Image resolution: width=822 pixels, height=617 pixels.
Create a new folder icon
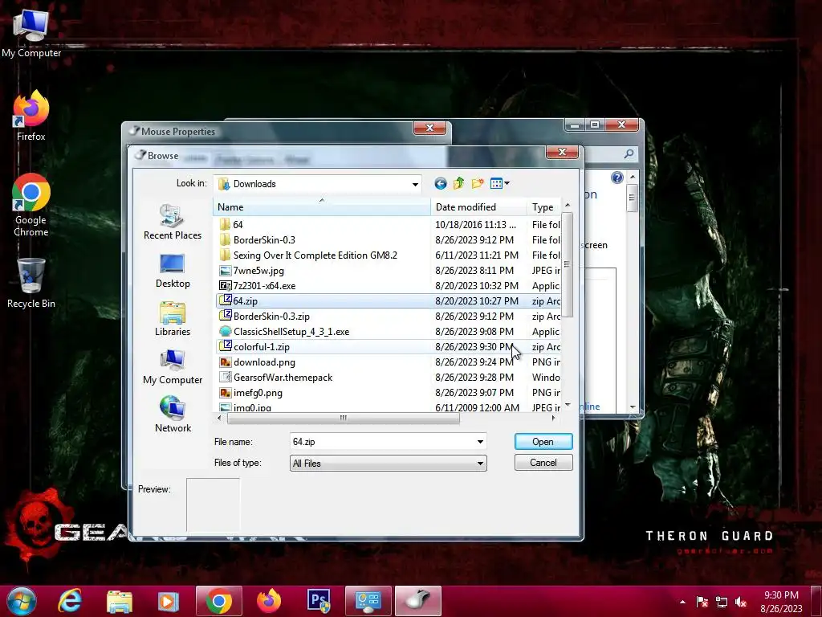pyautogui.click(x=478, y=183)
